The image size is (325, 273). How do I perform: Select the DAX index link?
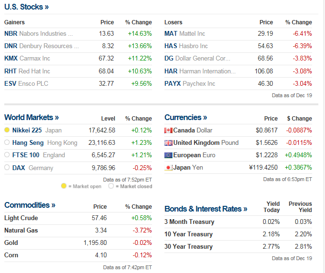pyautogui.click(x=19, y=168)
